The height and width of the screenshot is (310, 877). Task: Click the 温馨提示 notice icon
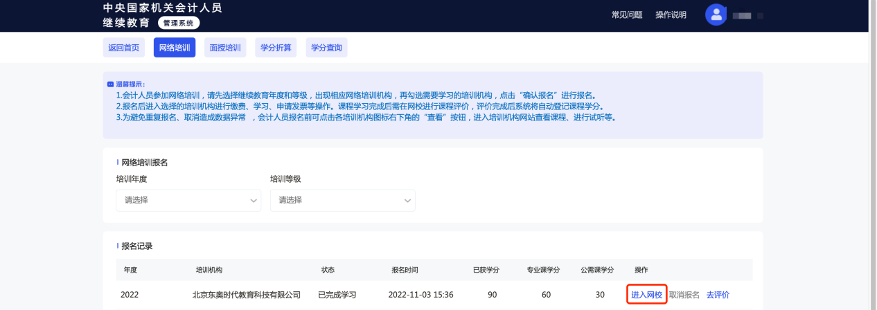click(111, 84)
